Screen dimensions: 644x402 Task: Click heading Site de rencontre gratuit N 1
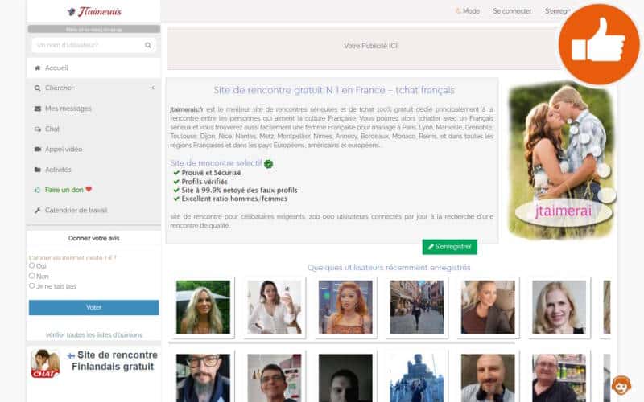tap(333, 90)
